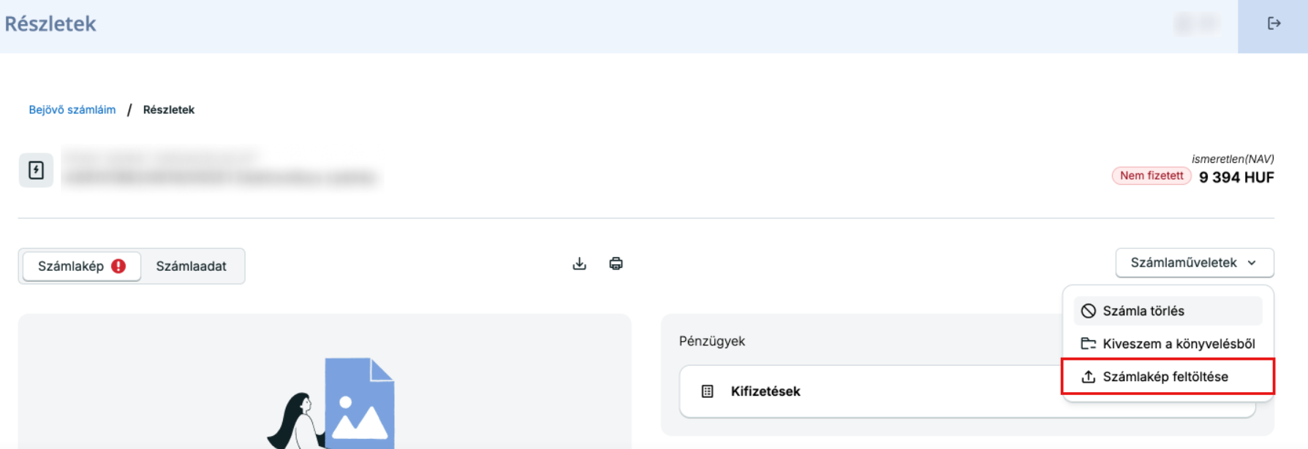Screen dimensions: 1308x449
Task: Download the invoice with the download icon
Action: (x=579, y=264)
